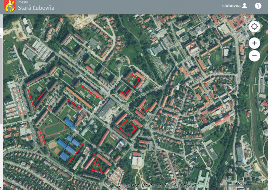
Task: Click the Stará Ľubovňa coat of arms logo
Action: 10,6
